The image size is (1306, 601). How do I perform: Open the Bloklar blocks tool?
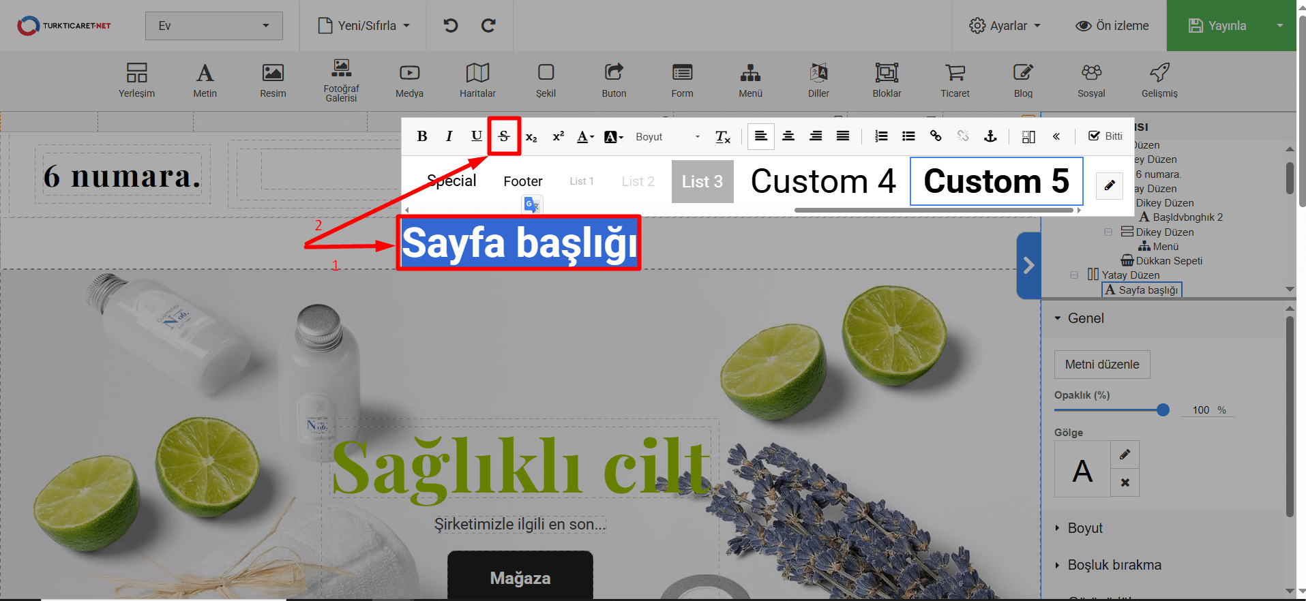tap(887, 80)
